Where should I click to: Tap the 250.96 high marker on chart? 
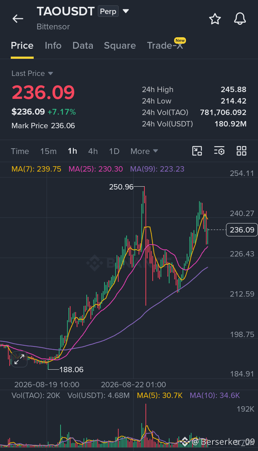coord(121,187)
